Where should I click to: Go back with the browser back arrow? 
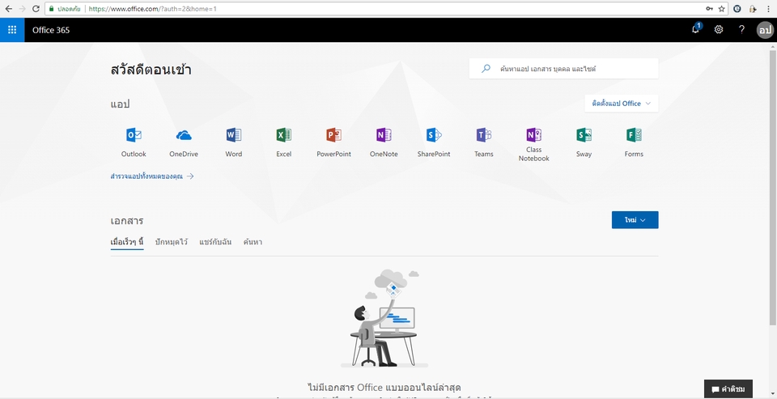(8, 9)
